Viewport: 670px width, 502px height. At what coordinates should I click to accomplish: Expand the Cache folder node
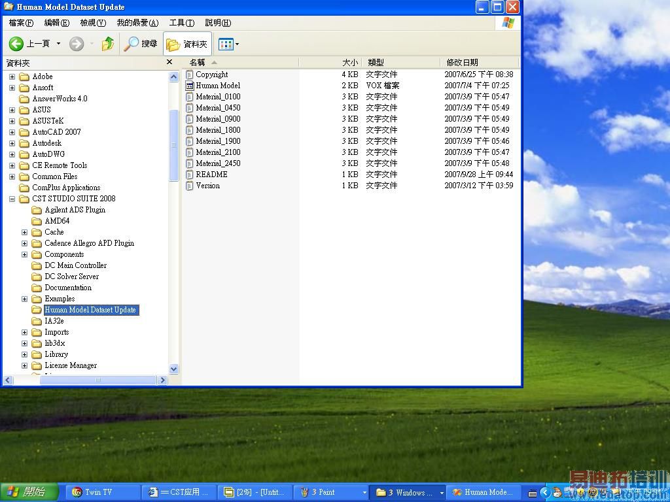(24, 232)
